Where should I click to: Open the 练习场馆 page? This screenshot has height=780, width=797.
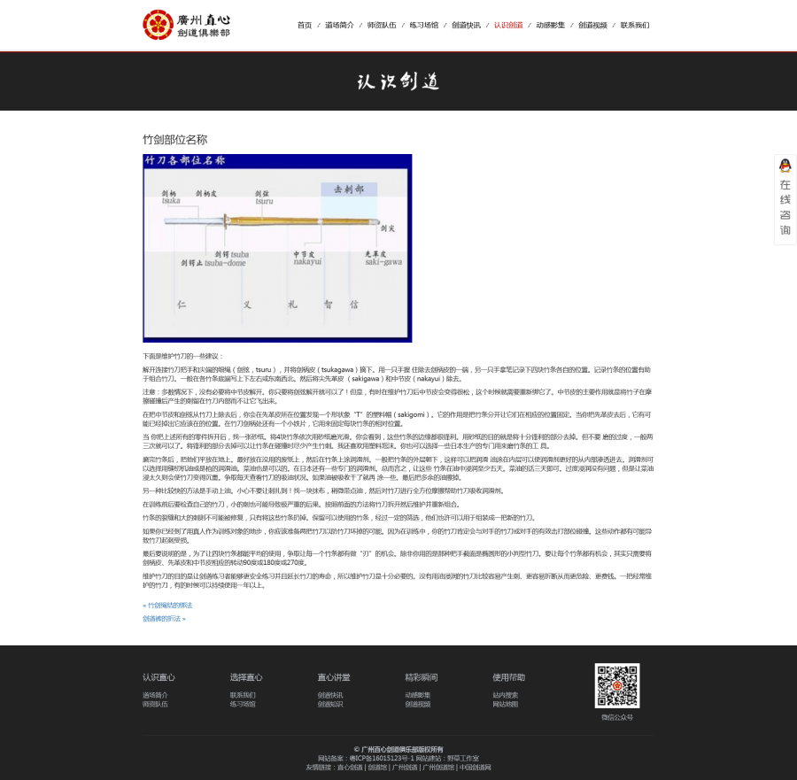[x=425, y=26]
